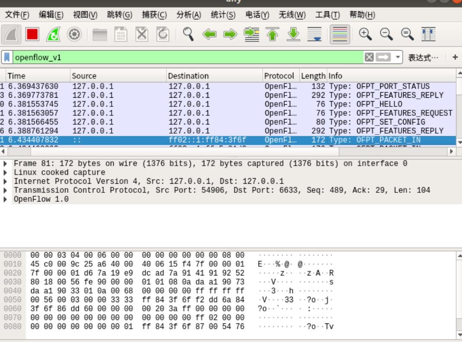Screen dimensions: 462x342
Task: Select the OFPT_PORT_STATUS packet row
Action: pos(228,86)
